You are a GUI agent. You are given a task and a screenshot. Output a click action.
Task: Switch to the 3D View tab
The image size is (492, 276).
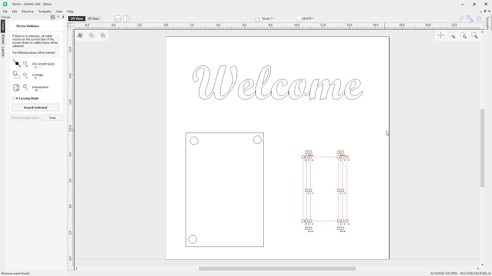[93, 18]
